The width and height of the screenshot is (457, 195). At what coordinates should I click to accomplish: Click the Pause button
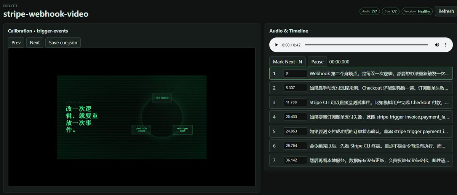pyautogui.click(x=317, y=62)
